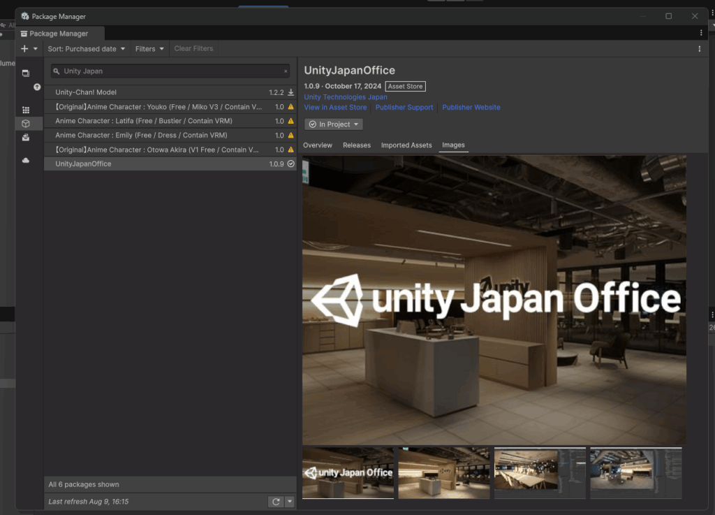Click the UnityJapanOffice heading in the details pane
Image resolution: width=715 pixels, height=515 pixels.
(350, 71)
